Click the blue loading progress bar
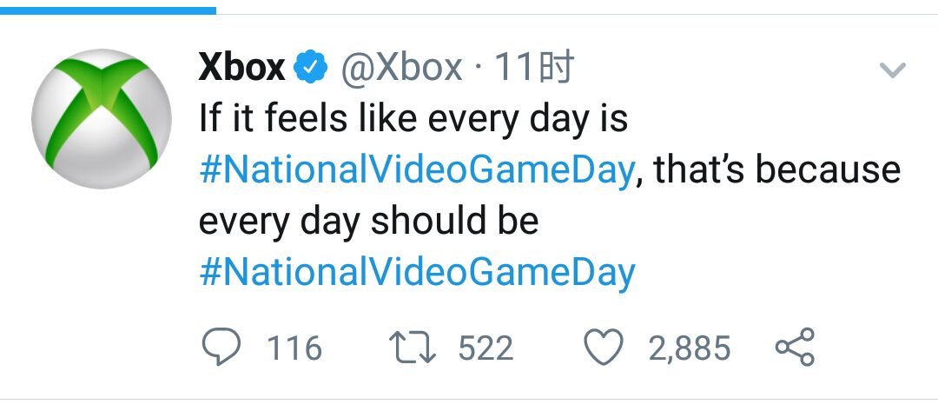This screenshot has width=938, height=411. click(108, 10)
